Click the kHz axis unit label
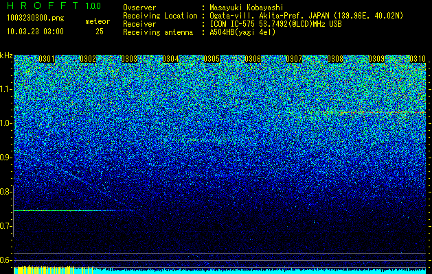 coord(6,55)
